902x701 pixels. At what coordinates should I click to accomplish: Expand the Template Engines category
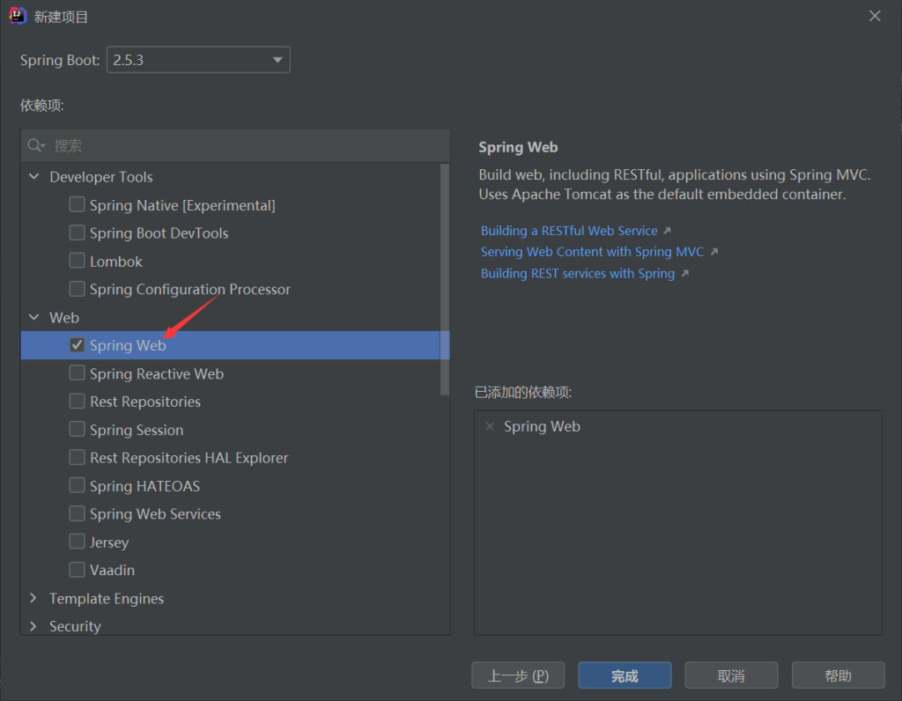click(34, 599)
